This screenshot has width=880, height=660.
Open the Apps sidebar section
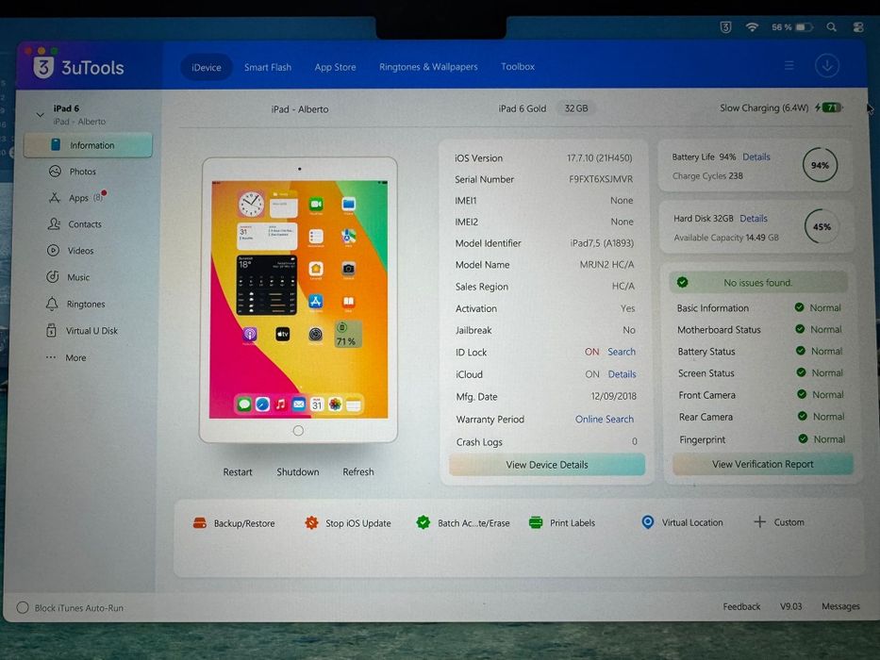pos(77,198)
